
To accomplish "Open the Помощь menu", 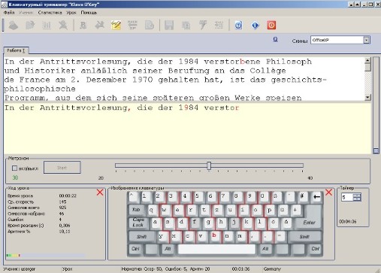I will 89,13.
